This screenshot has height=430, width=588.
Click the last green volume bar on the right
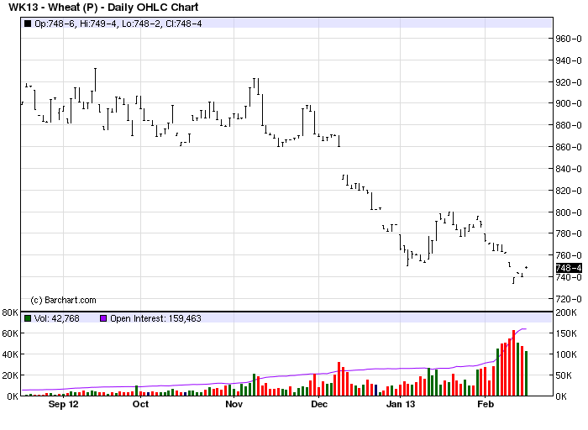[526, 374]
